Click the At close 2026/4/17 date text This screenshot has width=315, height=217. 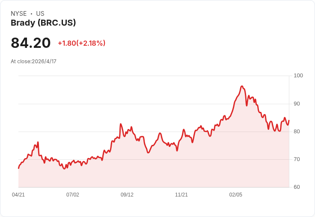tap(33, 62)
